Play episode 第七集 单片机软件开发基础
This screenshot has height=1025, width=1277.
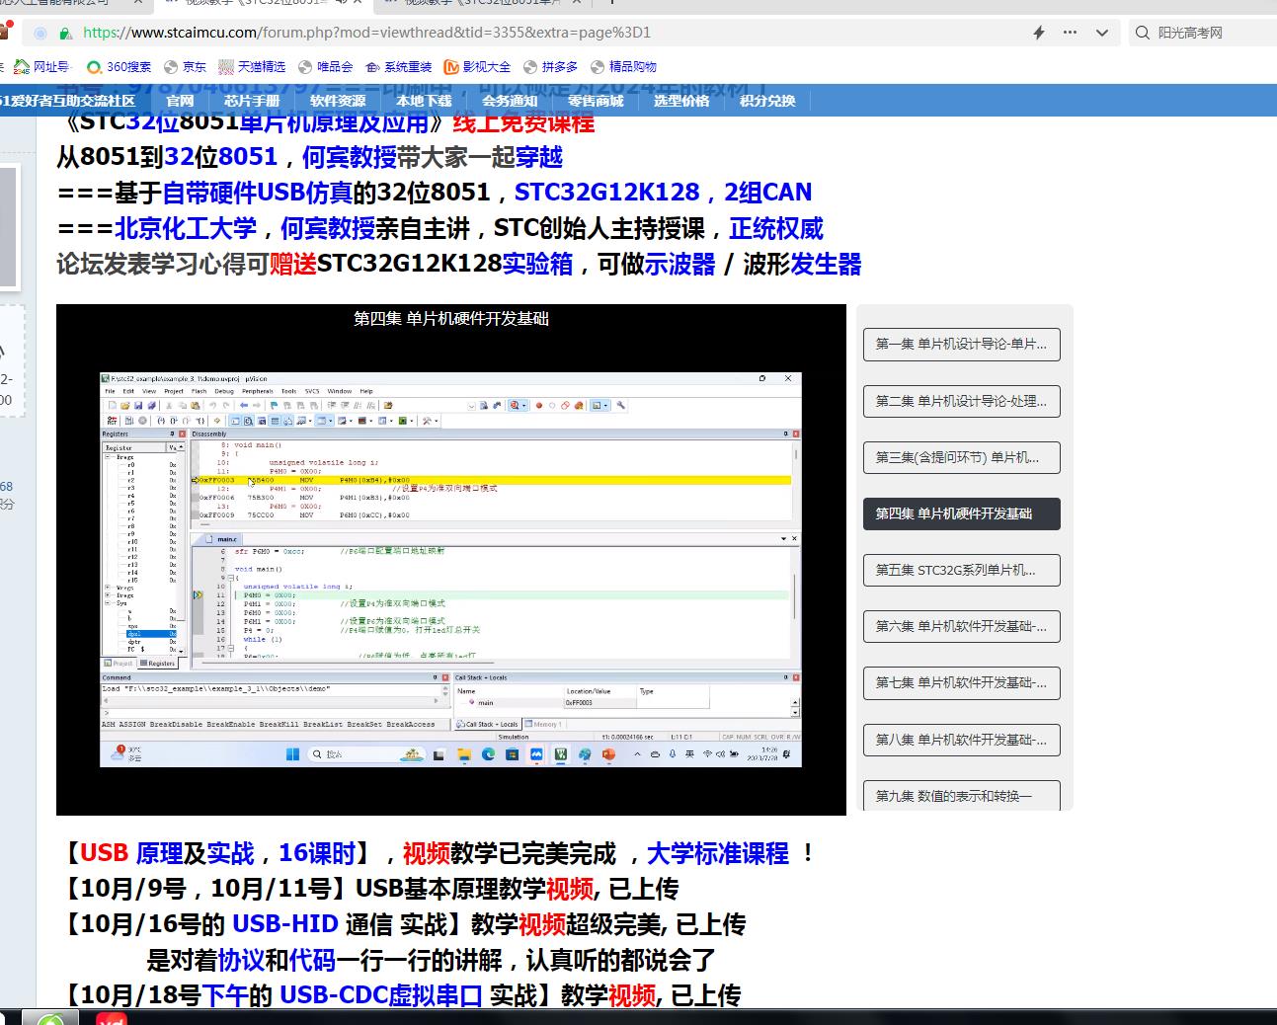point(961,682)
